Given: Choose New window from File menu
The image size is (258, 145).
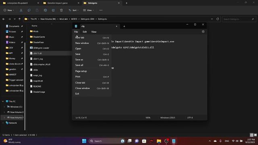Looking at the screenshot, I should [x=92, y=43].
